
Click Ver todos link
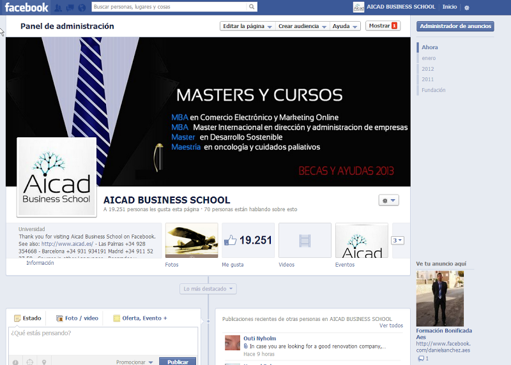point(391,325)
